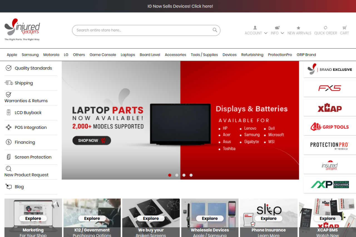
Task: Select the fourth carousel slide dot
Action: 191,175
